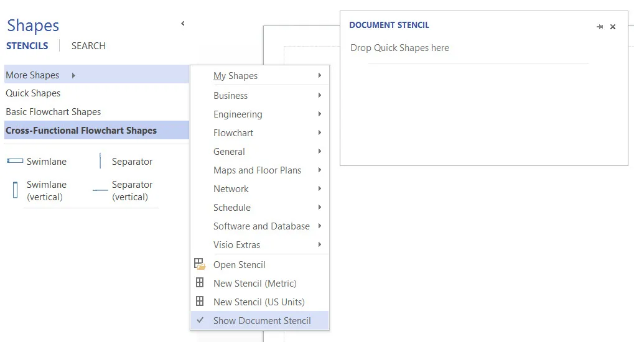Expand the My Shapes submenu arrow
The height and width of the screenshot is (342, 634).
(319, 75)
